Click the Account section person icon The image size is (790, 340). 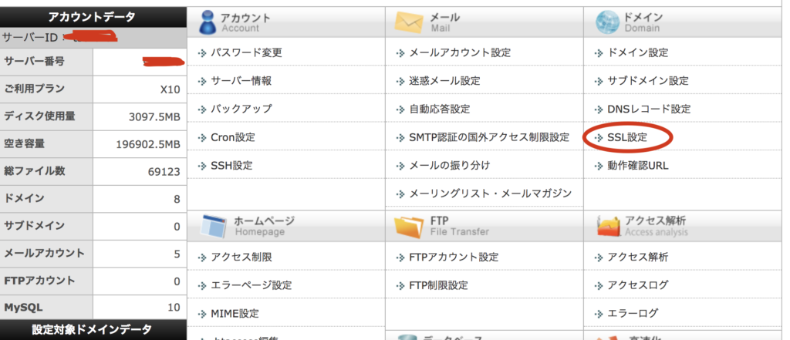pos(206,22)
